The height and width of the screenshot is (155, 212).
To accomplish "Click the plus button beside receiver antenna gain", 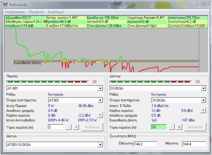I will click(x=203, y=110).
